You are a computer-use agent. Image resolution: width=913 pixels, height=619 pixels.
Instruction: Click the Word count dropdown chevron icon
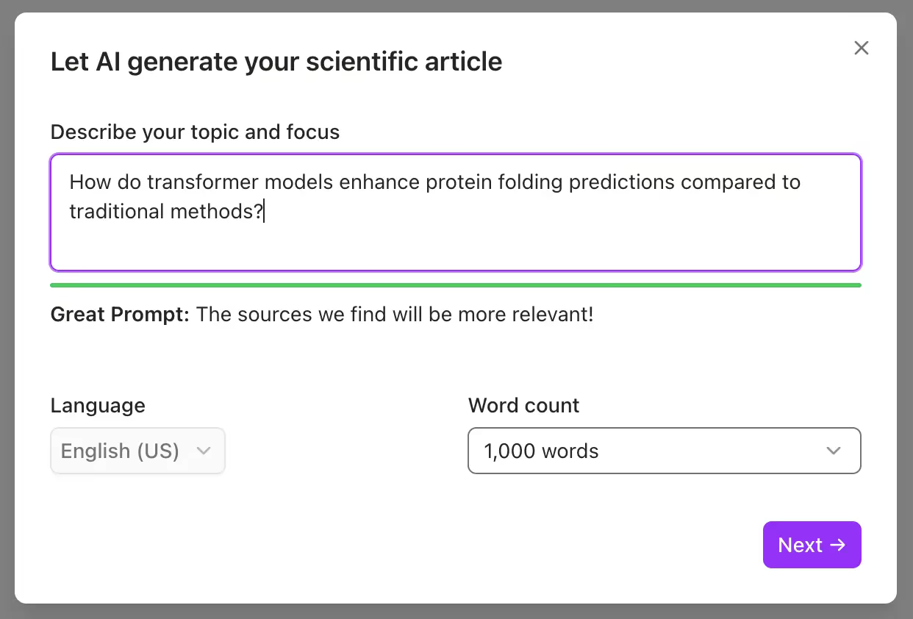[x=833, y=451]
